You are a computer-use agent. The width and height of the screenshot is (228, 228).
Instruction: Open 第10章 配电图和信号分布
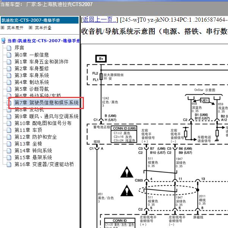[x=43, y=123]
